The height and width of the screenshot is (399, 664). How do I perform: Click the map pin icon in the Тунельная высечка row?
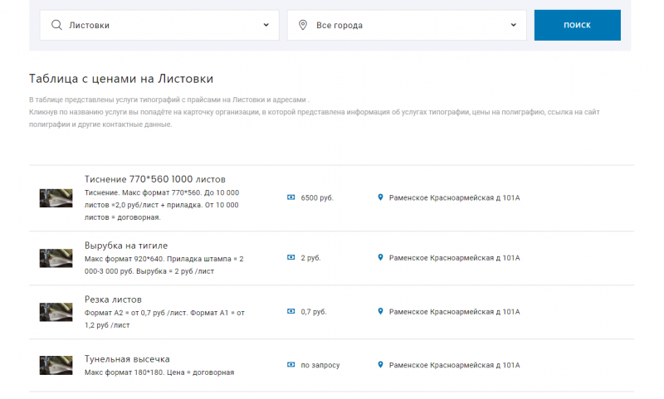coord(380,365)
